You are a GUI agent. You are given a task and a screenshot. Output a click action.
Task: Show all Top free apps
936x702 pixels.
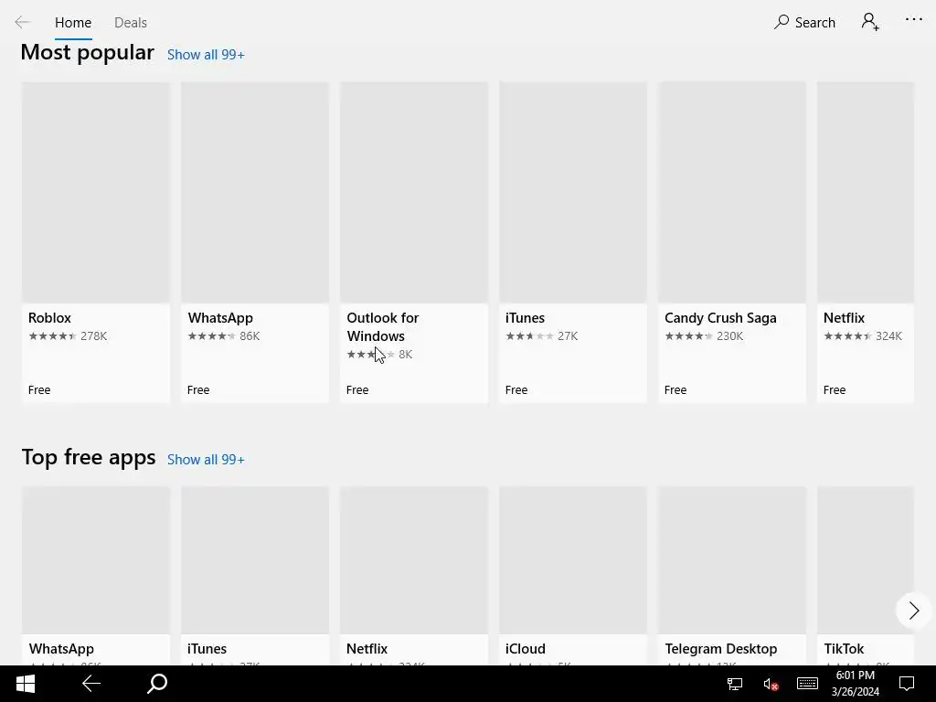click(x=206, y=460)
